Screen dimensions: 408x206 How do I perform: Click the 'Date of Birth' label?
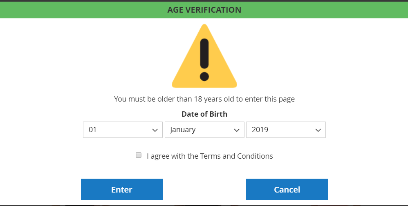[x=204, y=114]
